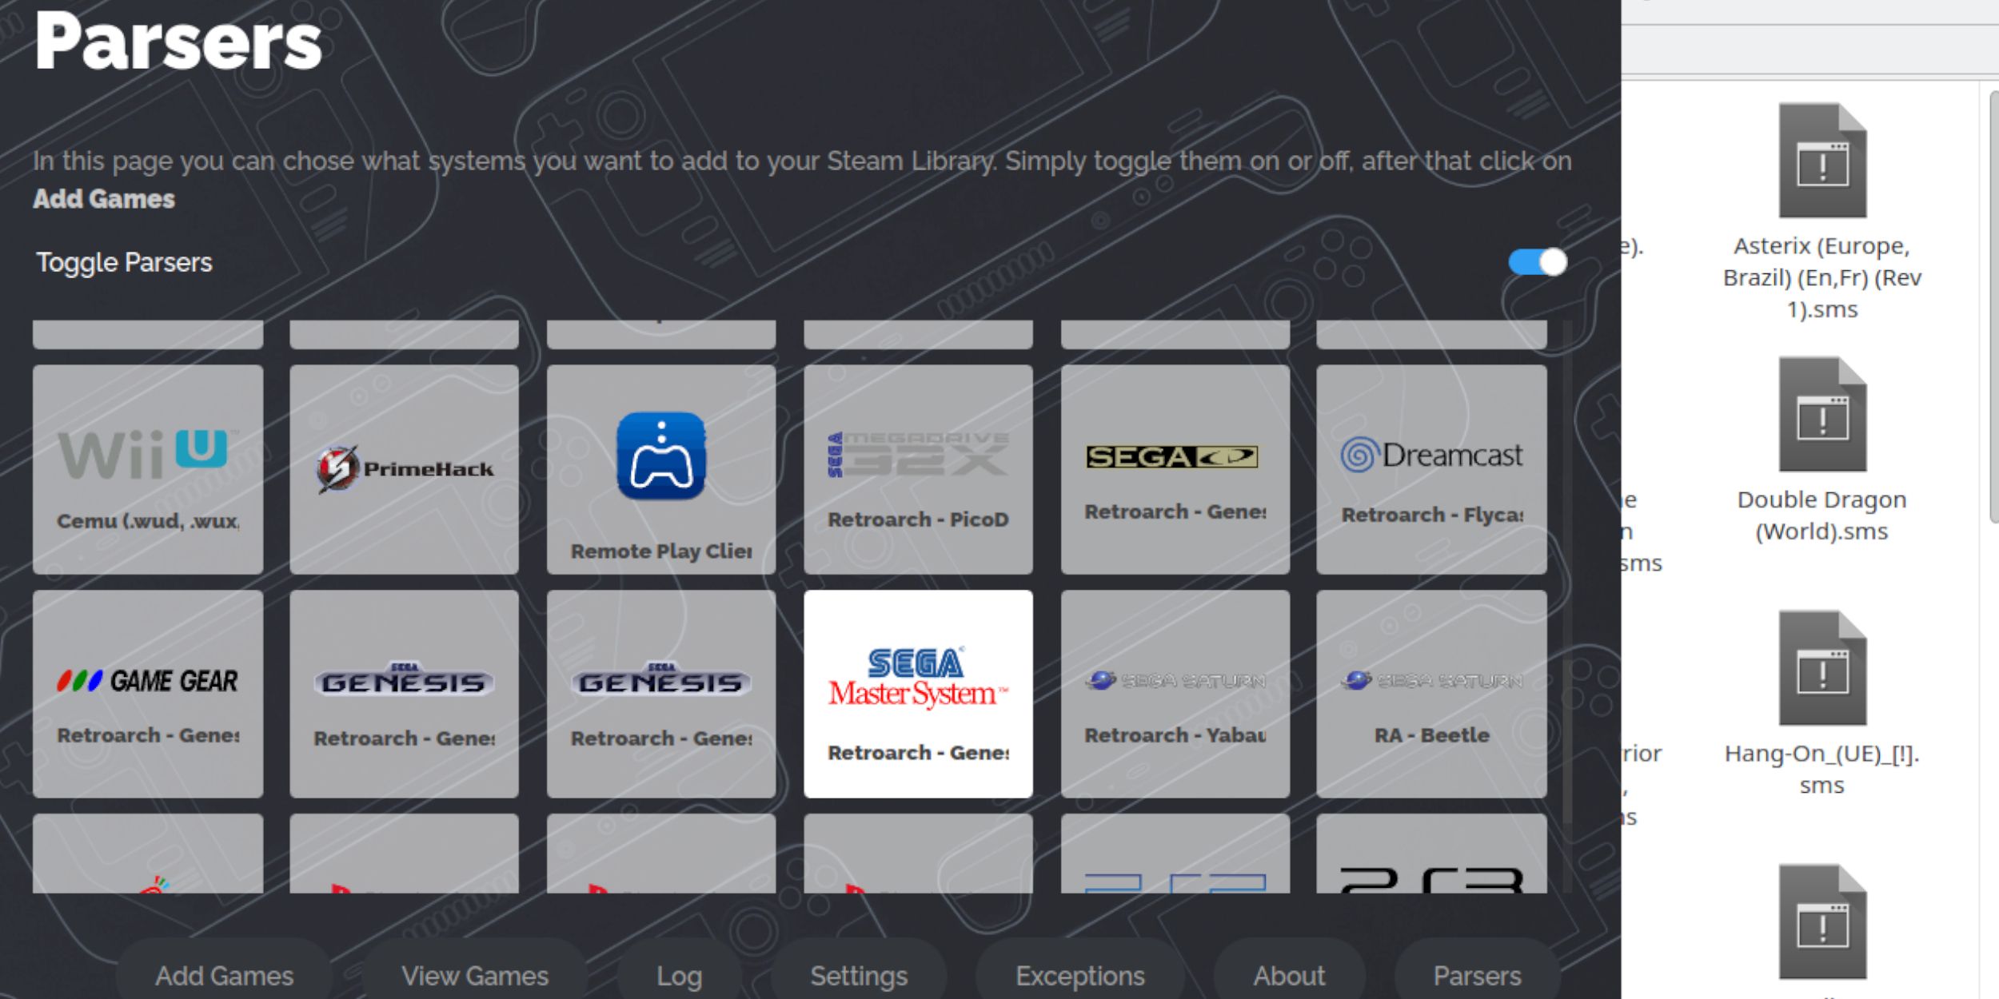Screen dimensions: 1999x999
Task: Toggle the Retroarch Genesis (Sega Genesis) parser
Action: coord(405,693)
